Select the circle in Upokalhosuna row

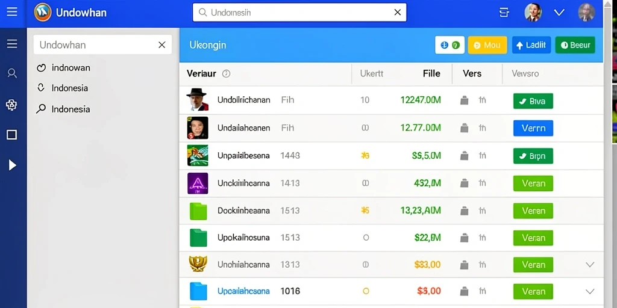point(366,238)
